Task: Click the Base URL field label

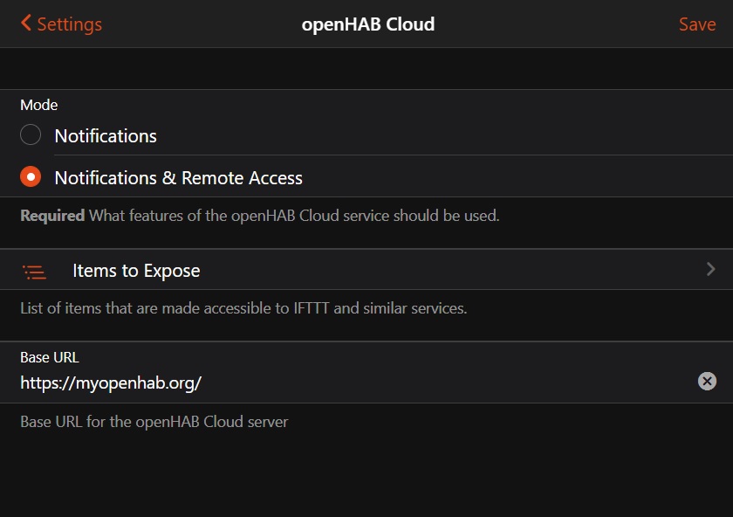Action: click(x=50, y=357)
